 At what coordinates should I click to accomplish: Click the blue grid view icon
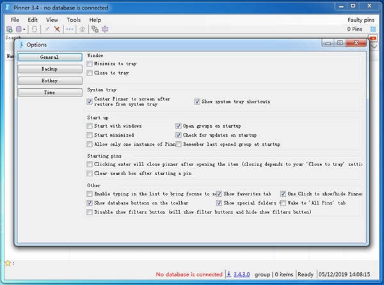pyautogui.click(x=372, y=29)
